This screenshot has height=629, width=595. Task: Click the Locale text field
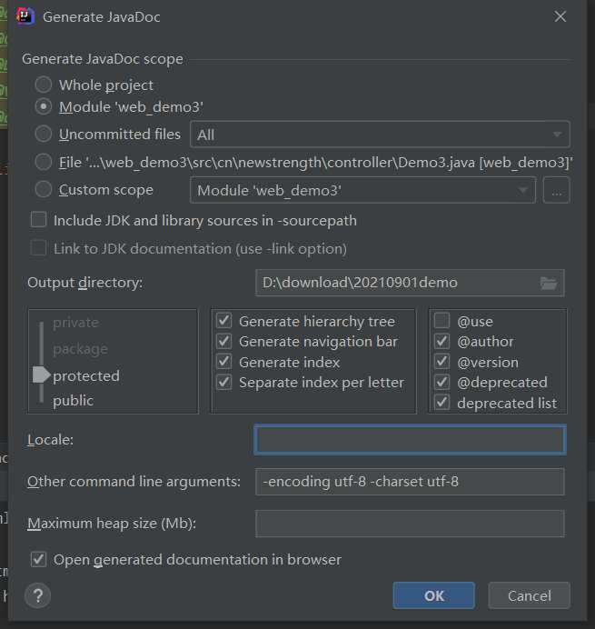coord(410,440)
